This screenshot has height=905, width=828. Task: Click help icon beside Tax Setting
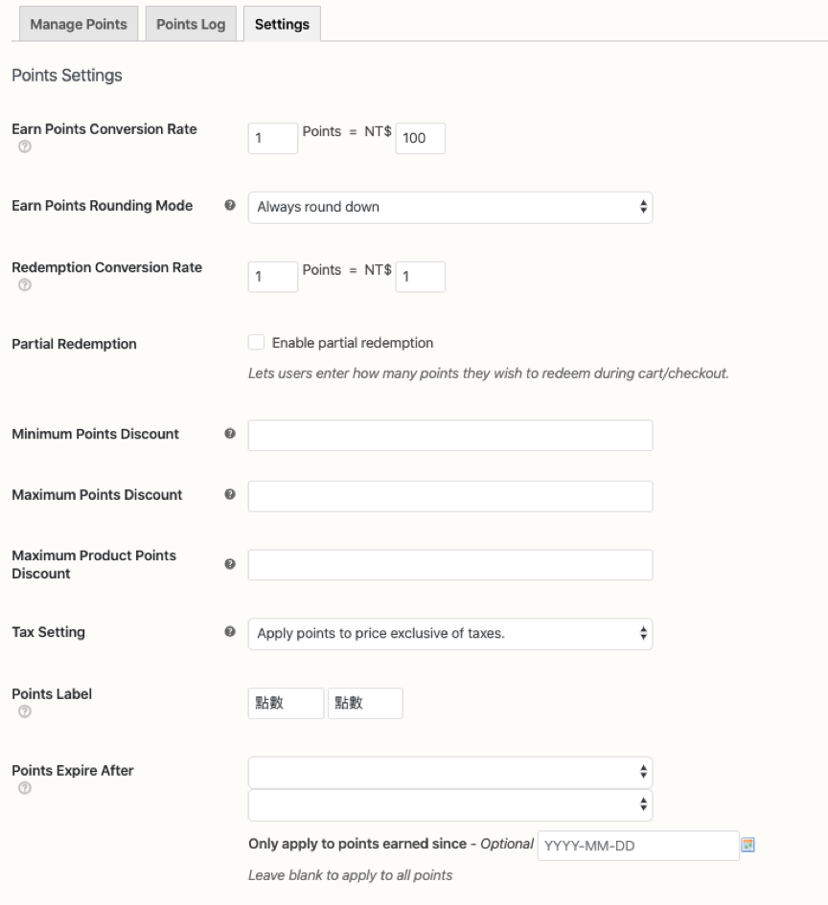coord(230,632)
